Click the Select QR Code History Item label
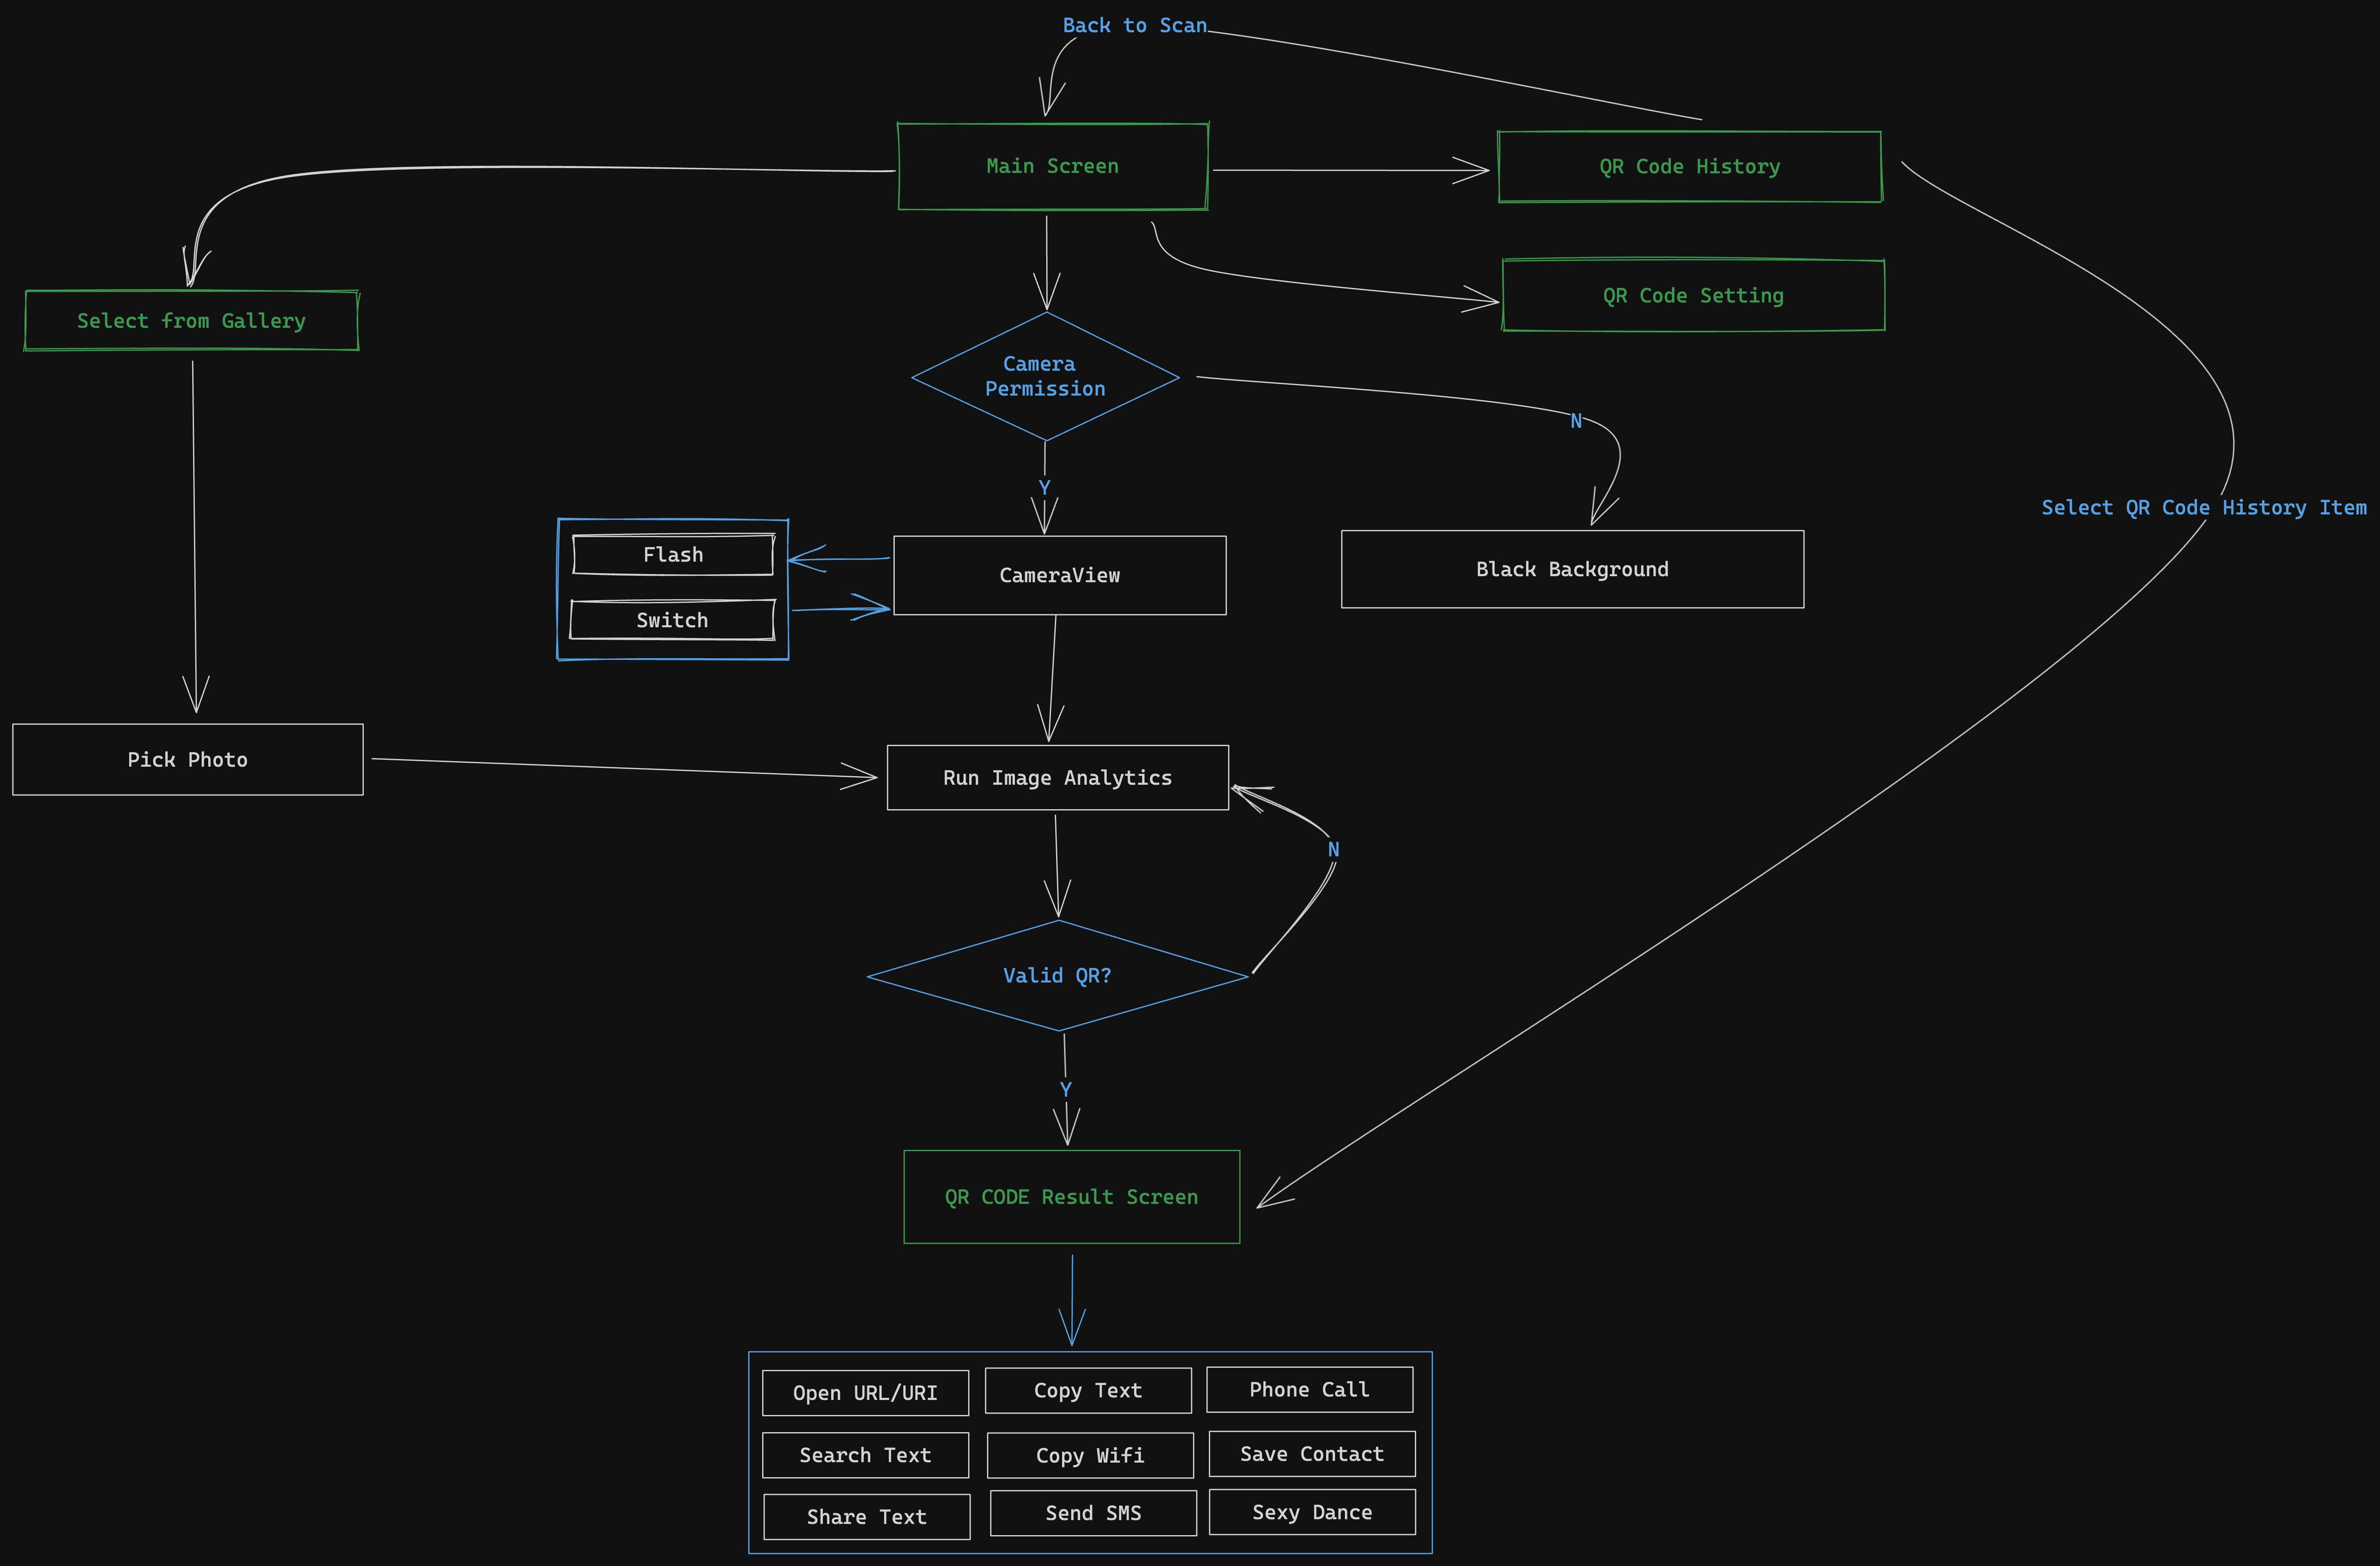Image resolution: width=2380 pixels, height=1566 pixels. click(x=2204, y=508)
